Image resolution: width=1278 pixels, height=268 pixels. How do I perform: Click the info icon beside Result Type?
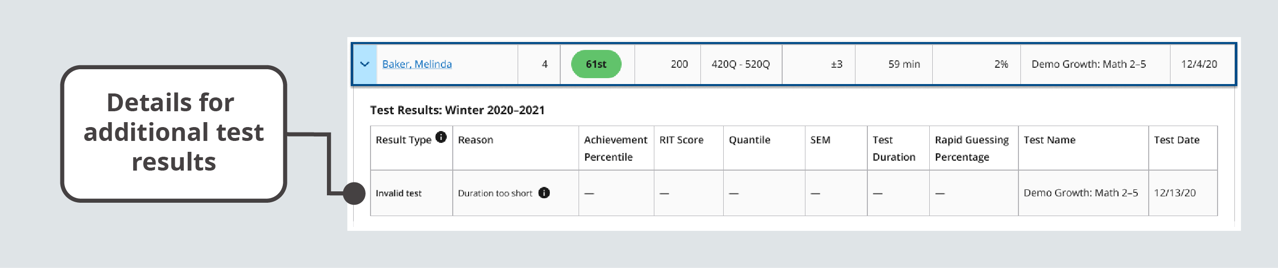440,137
